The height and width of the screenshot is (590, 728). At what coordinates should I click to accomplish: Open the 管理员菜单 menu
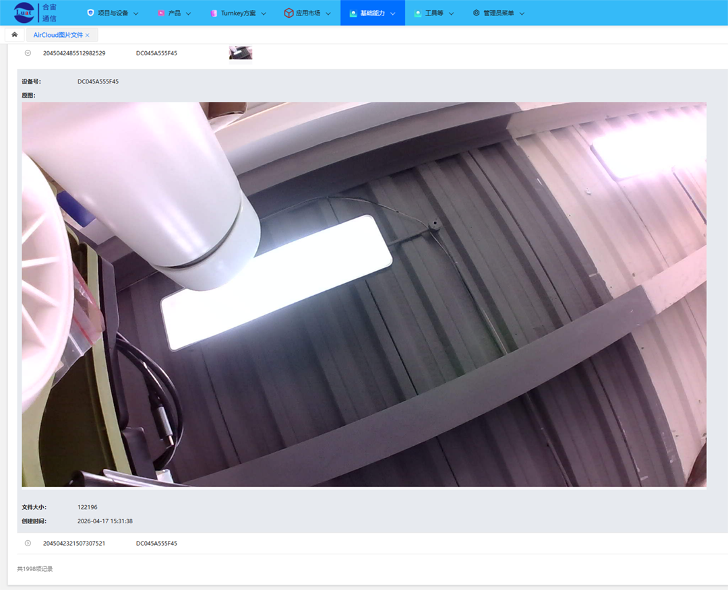(499, 13)
